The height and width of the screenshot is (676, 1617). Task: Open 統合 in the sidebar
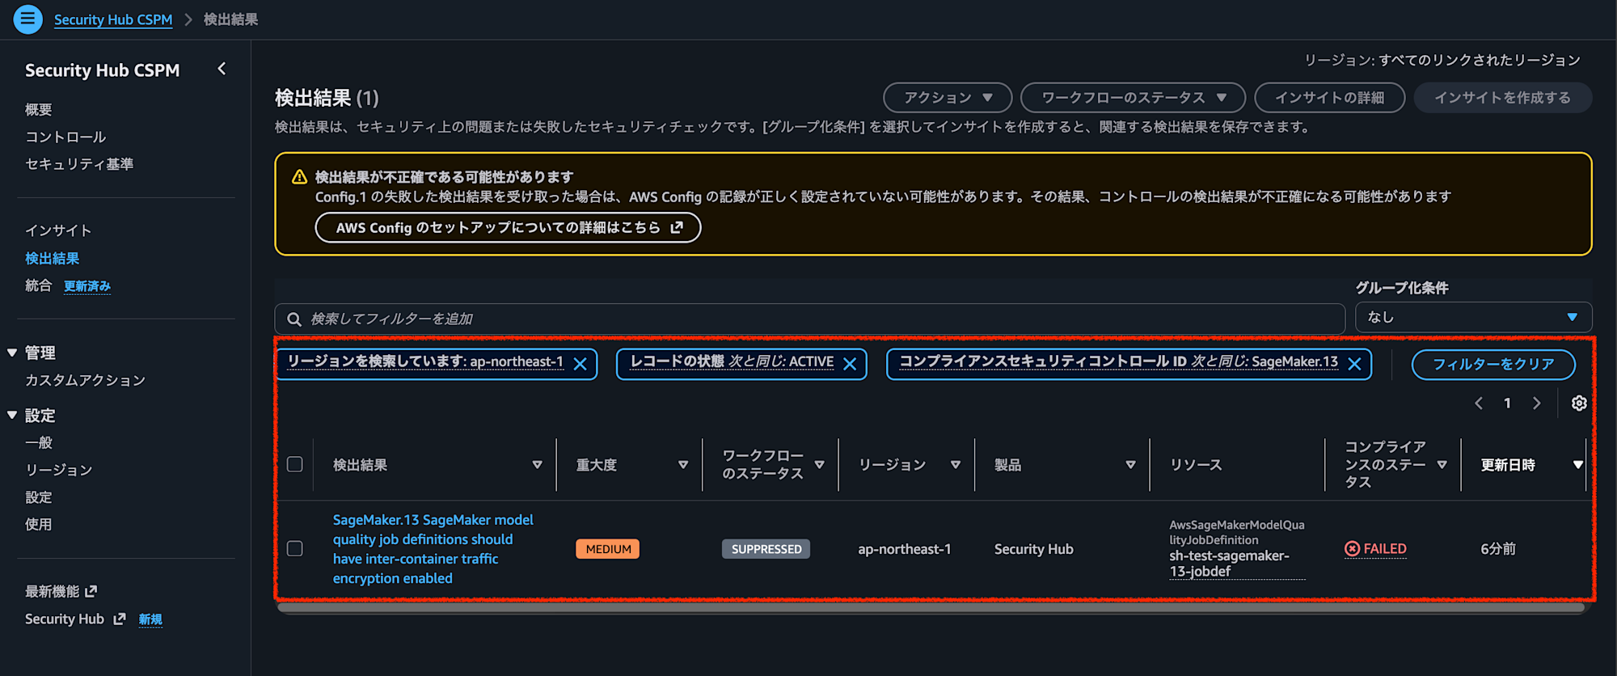click(x=38, y=285)
